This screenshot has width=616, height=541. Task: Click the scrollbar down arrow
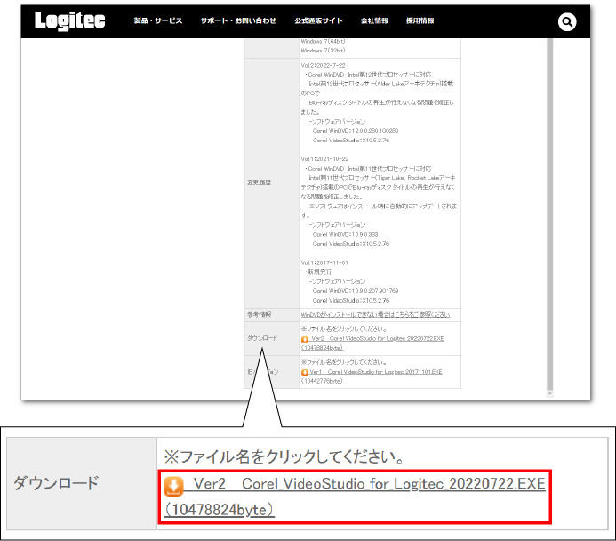pyautogui.click(x=549, y=393)
